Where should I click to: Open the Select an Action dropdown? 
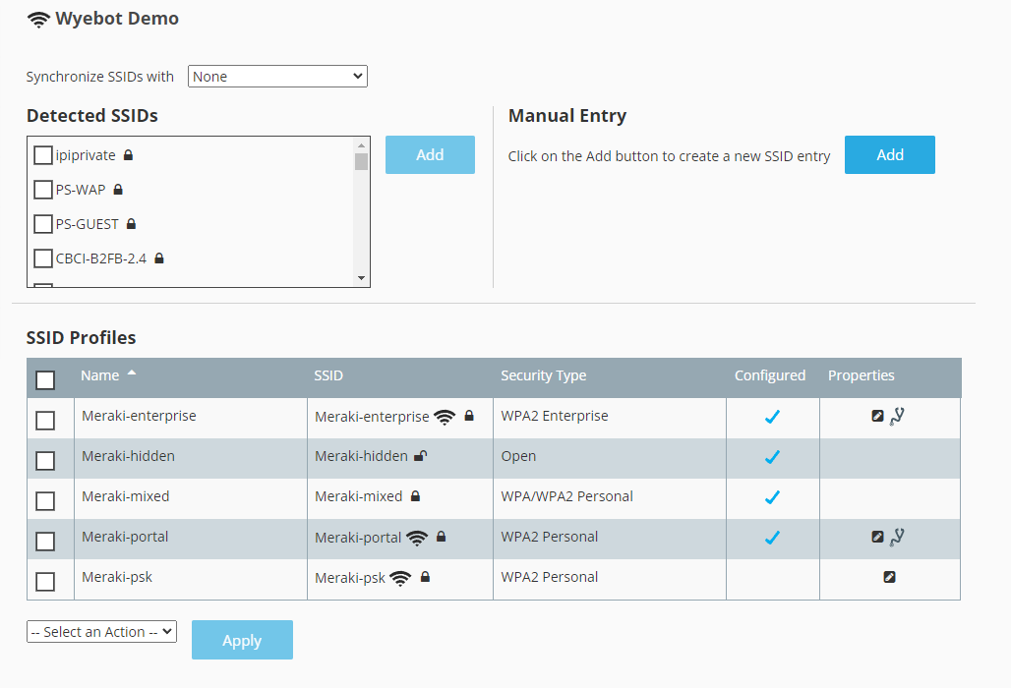coord(101,632)
